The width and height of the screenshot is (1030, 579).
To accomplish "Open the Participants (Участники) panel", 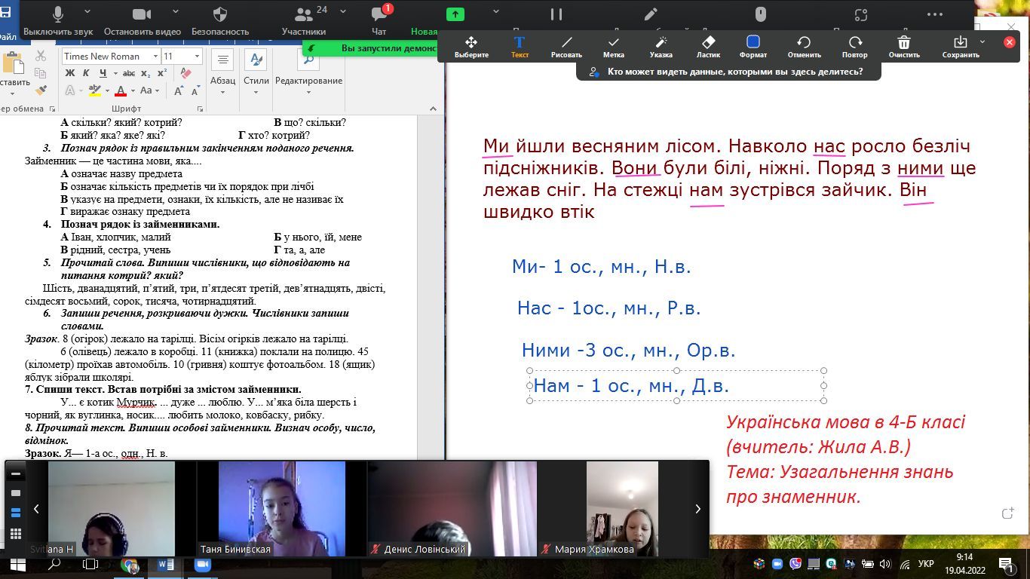I will point(304,20).
